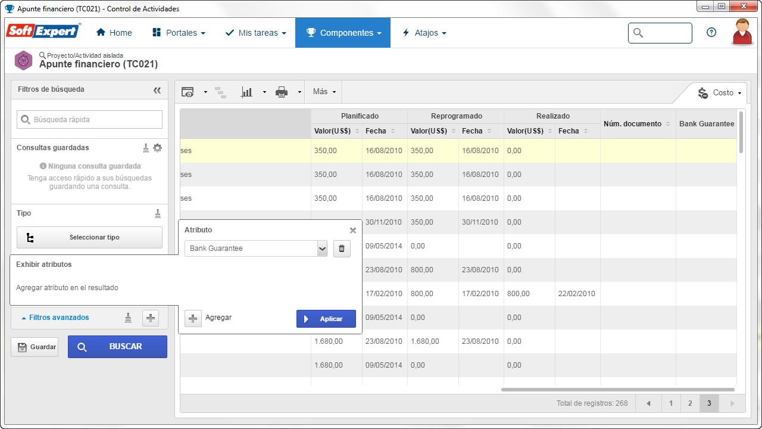Click the view data screen toolbar icon
Screen dimensions: 762x429
pyautogui.click(x=188, y=92)
